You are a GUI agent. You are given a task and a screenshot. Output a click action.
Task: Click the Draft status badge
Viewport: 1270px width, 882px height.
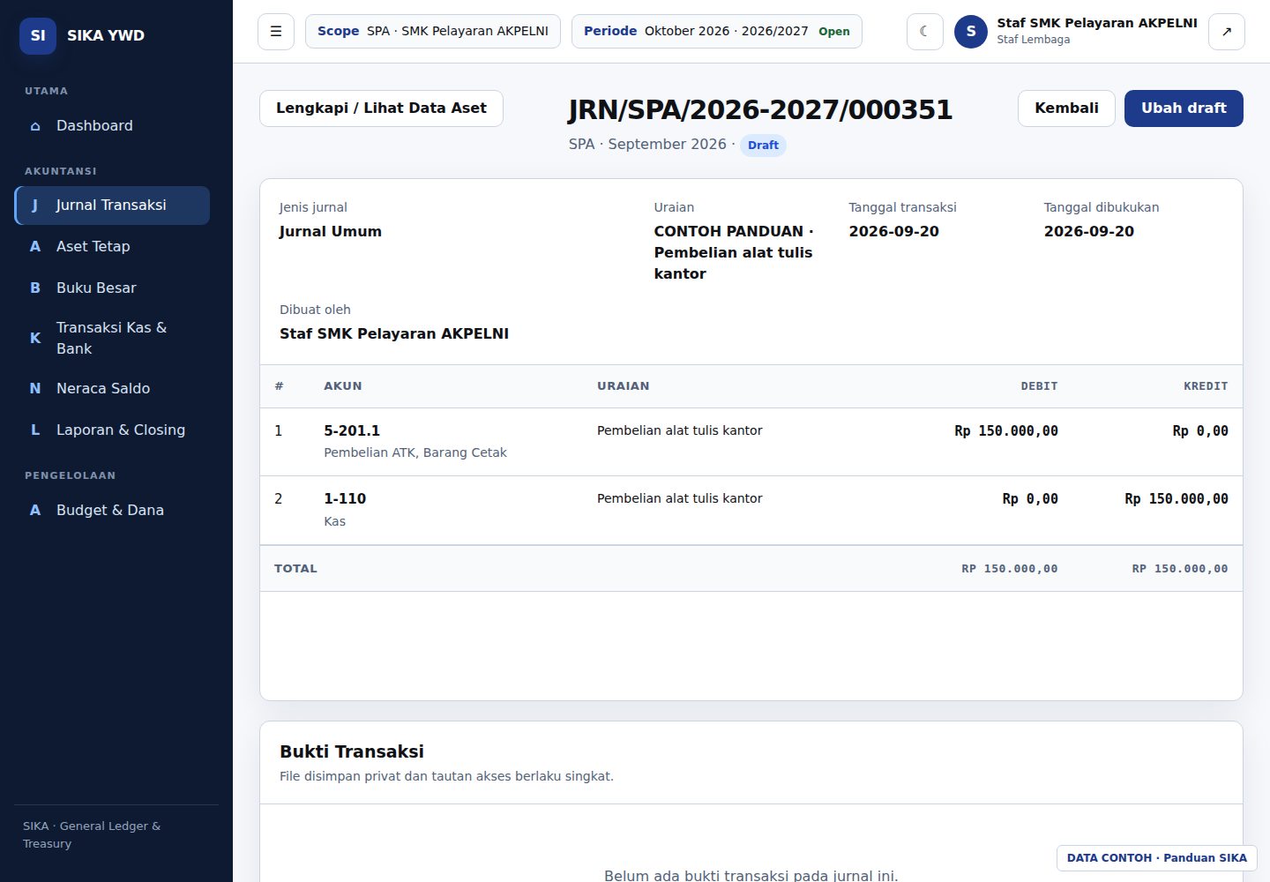click(x=763, y=146)
